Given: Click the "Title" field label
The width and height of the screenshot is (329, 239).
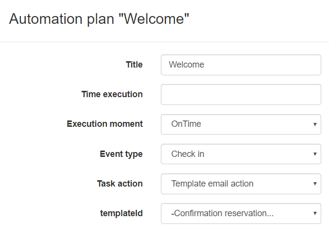Looking at the screenshot, I should click(134, 65).
